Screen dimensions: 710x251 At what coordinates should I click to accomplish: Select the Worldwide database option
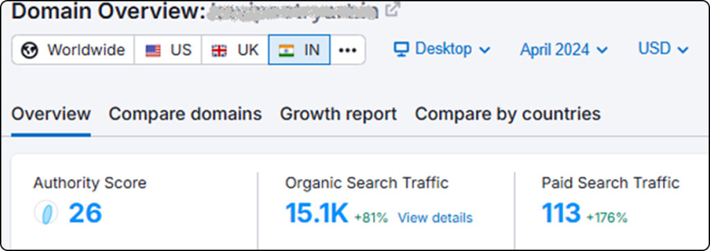[x=73, y=50]
